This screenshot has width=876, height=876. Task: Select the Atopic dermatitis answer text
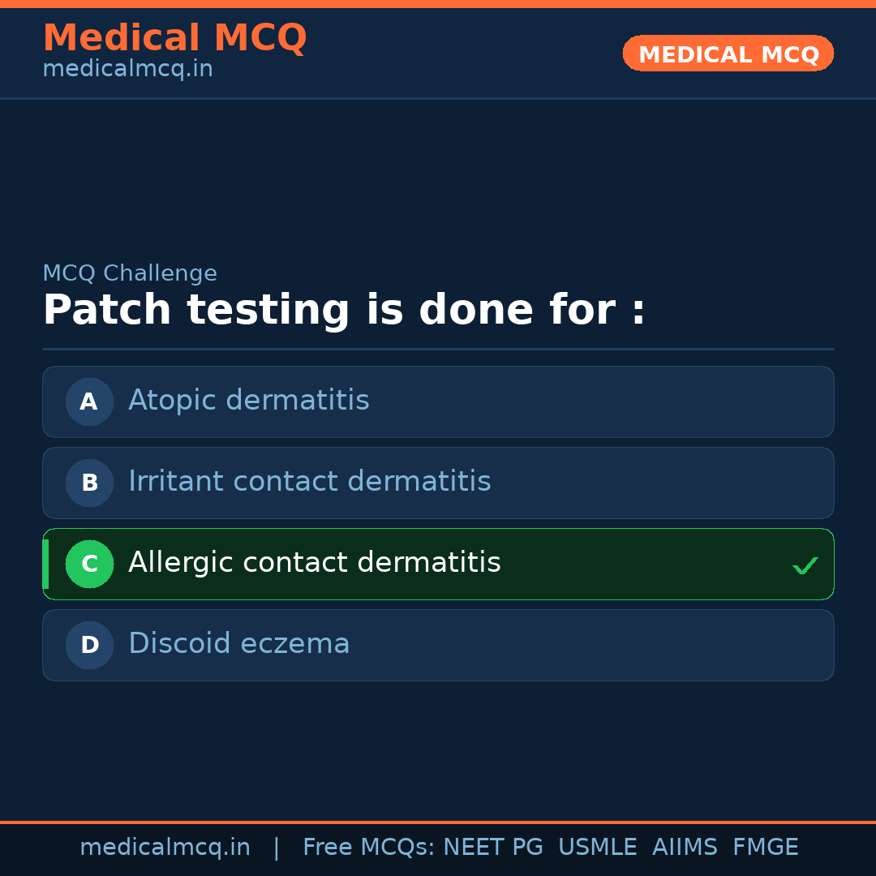[x=248, y=401]
